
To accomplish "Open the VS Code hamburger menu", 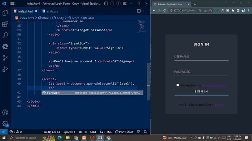I will (x=12, y=4).
